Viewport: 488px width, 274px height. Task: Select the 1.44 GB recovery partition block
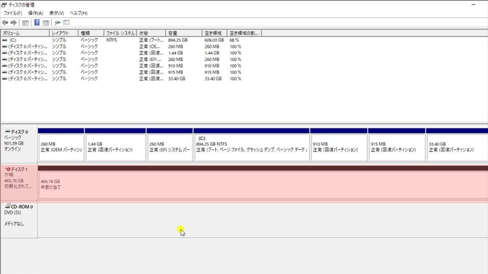[x=115, y=145]
